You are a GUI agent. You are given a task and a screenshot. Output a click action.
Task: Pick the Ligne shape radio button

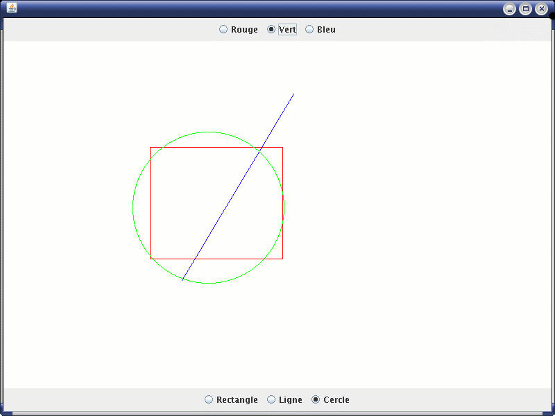pos(271,399)
